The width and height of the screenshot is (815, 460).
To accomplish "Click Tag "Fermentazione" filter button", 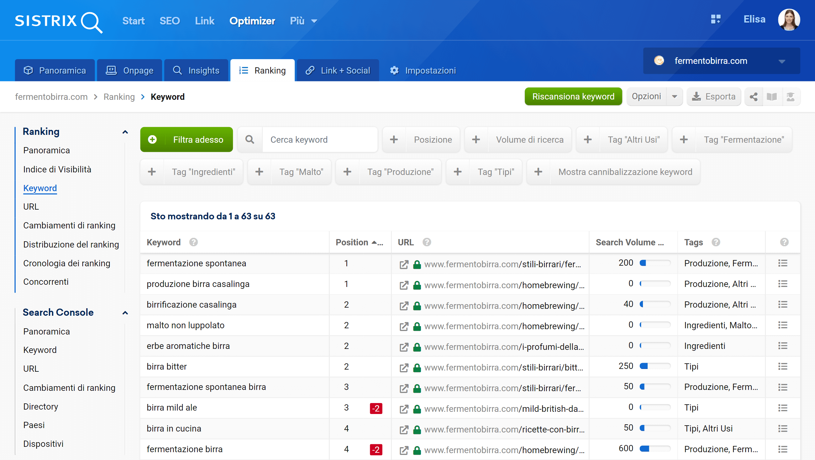I will click(x=732, y=140).
